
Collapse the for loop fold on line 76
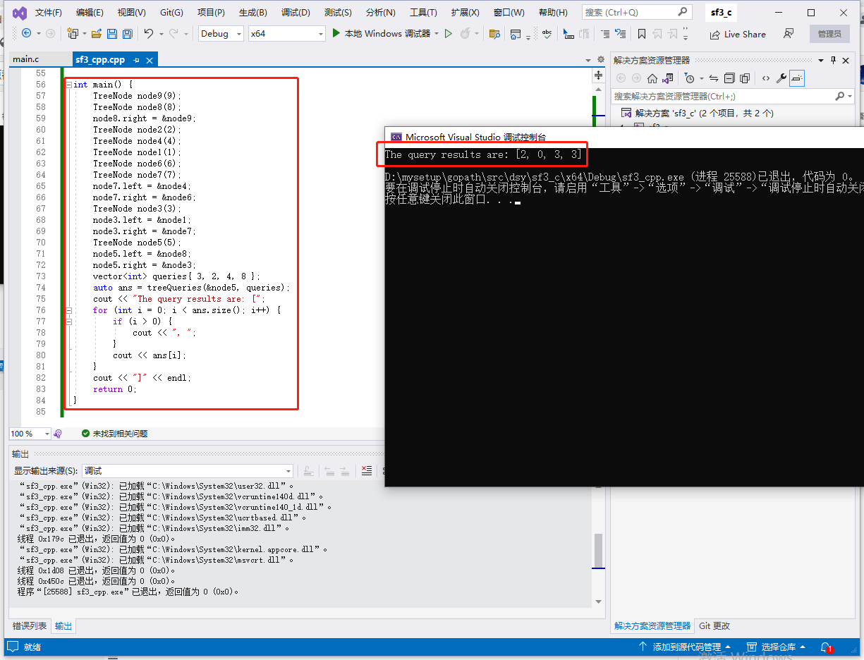point(68,310)
